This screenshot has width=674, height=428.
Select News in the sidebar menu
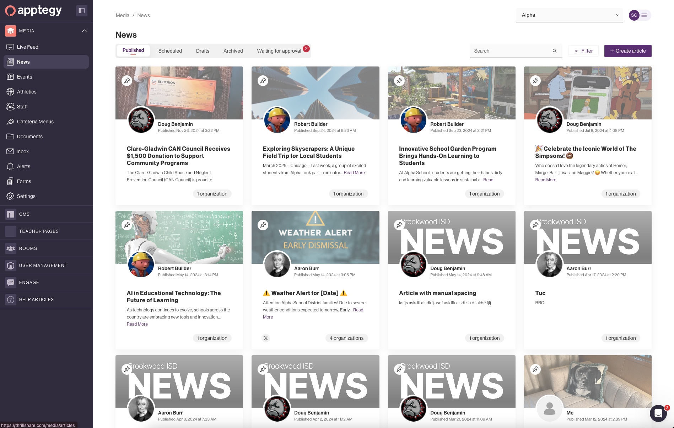tap(46, 62)
